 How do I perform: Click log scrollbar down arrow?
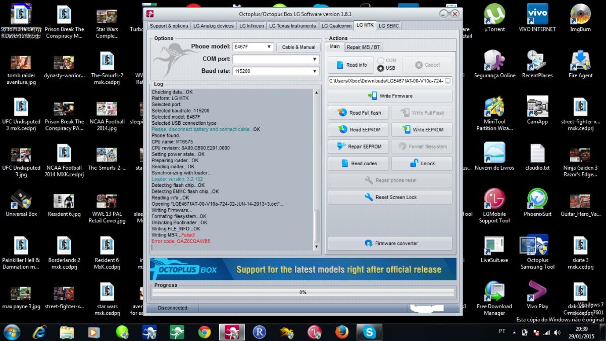coord(317,247)
